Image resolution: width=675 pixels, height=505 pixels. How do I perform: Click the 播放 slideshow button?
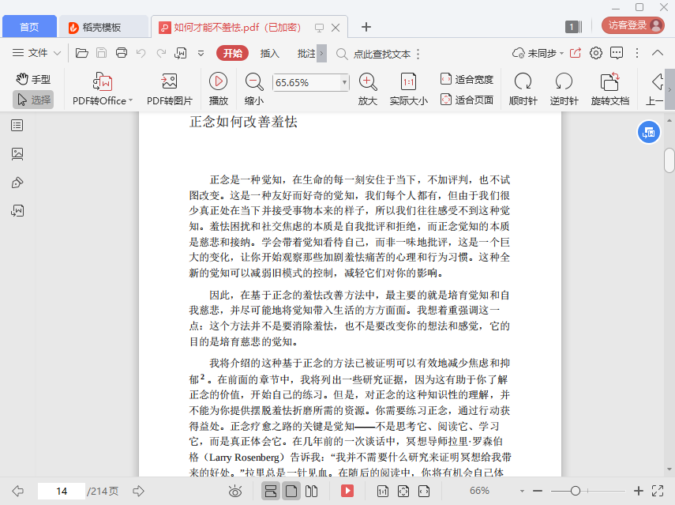(x=219, y=81)
